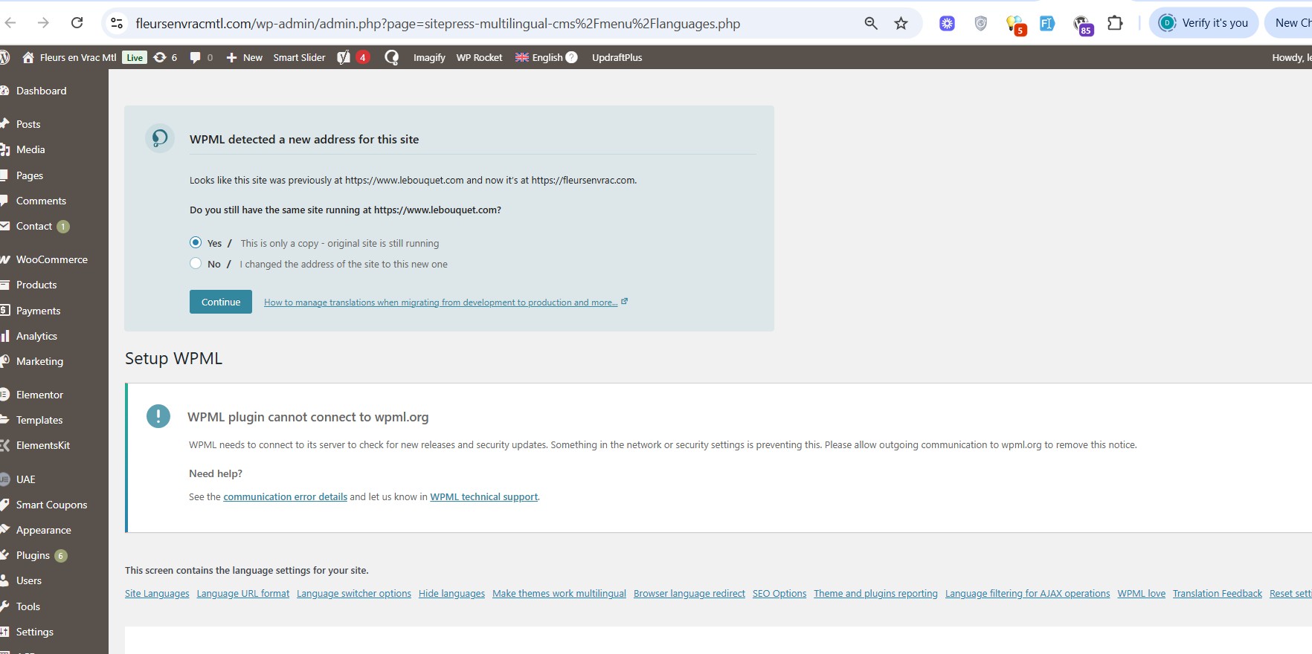Click the Continue button
The image size is (1312, 654).
click(221, 302)
